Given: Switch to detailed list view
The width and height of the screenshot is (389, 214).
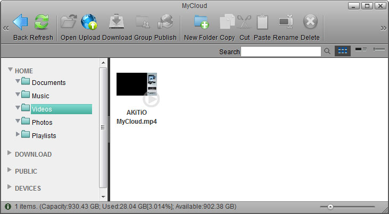Looking at the screenshot, I should 361,50.
